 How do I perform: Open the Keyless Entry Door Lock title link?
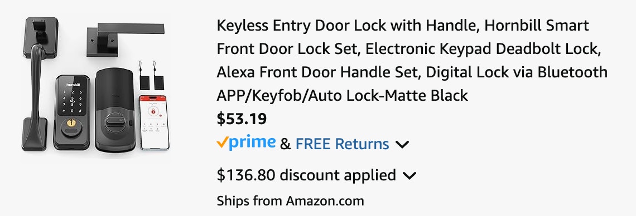coord(412,61)
